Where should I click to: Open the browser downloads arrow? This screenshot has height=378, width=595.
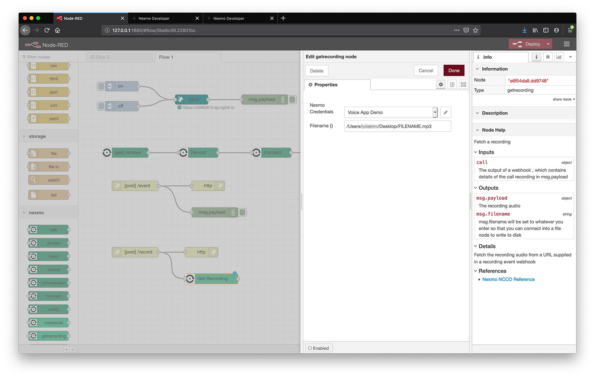point(524,30)
